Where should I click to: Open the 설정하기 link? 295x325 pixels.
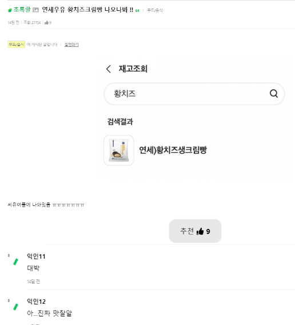[71, 45]
